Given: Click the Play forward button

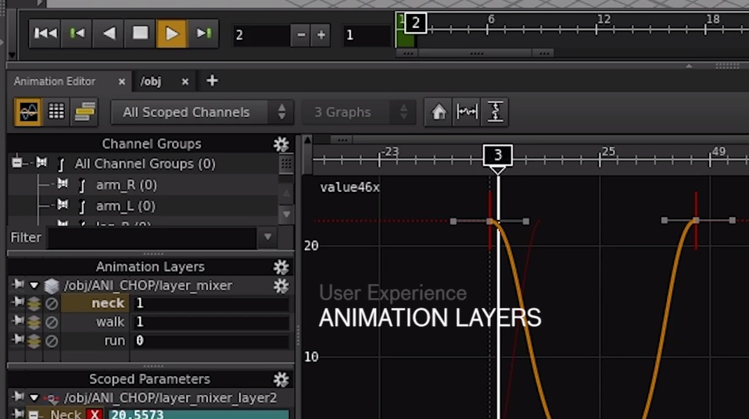Looking at the screenshot, I should pos(172,34).
